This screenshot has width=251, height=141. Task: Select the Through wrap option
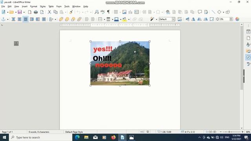44,19
